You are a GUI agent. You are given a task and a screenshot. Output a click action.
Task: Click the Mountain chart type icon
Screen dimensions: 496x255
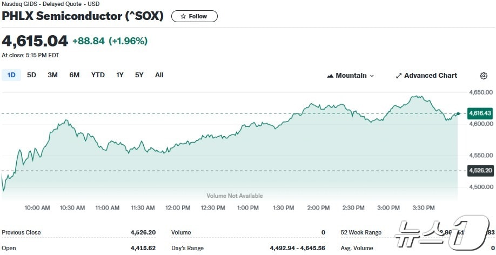pos(330,76)
